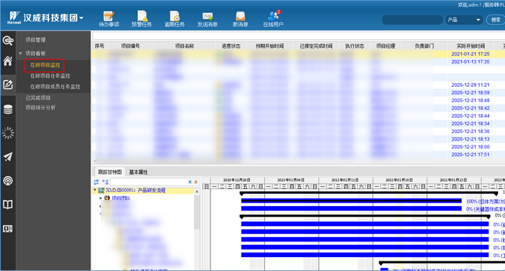Image resolution: width=505 pixels, height=271 pixels.
Task: Click the team icon beside 项目团队
Action: [x=107, y=198]
